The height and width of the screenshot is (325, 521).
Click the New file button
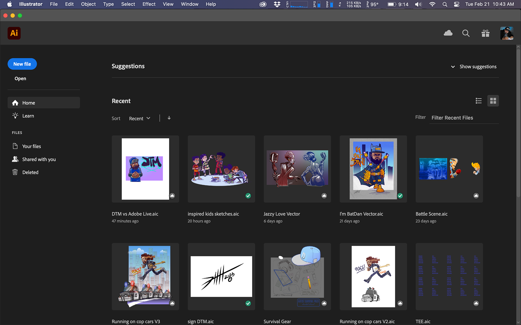click(22, 64)
